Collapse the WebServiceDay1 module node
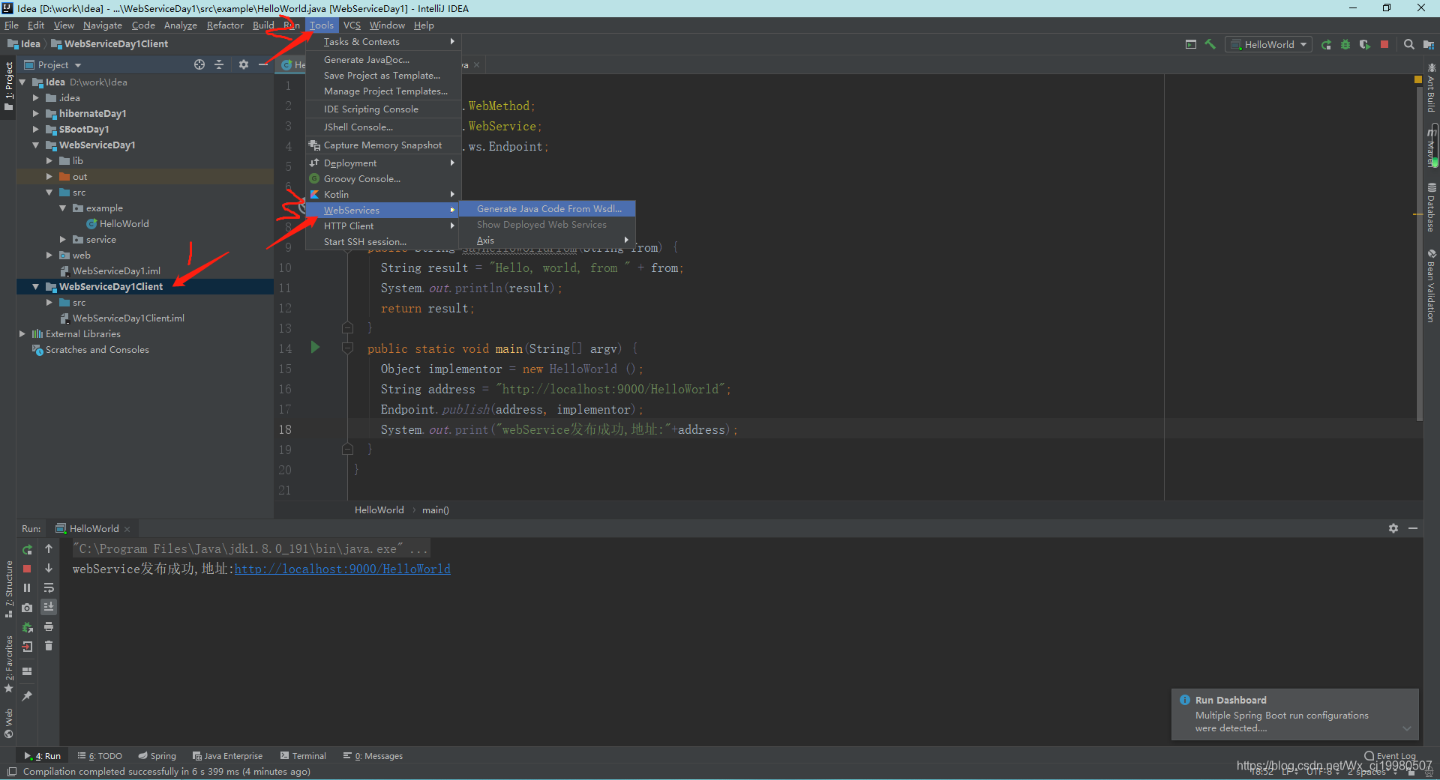Image resolution: width=1440 pixels, height=780 pixels. (x=35, y=145)
